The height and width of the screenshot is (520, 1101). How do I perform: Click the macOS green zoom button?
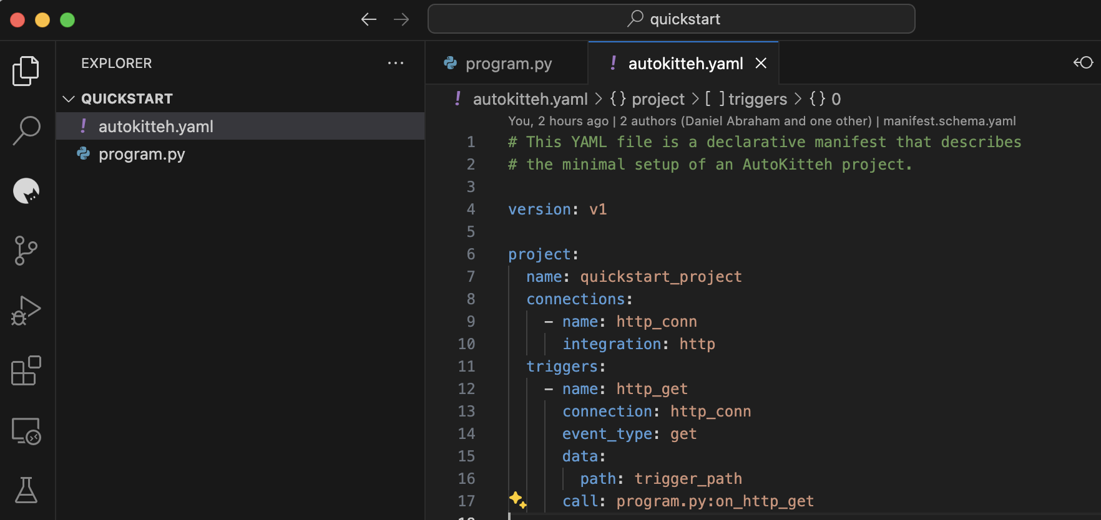[67, 20]
